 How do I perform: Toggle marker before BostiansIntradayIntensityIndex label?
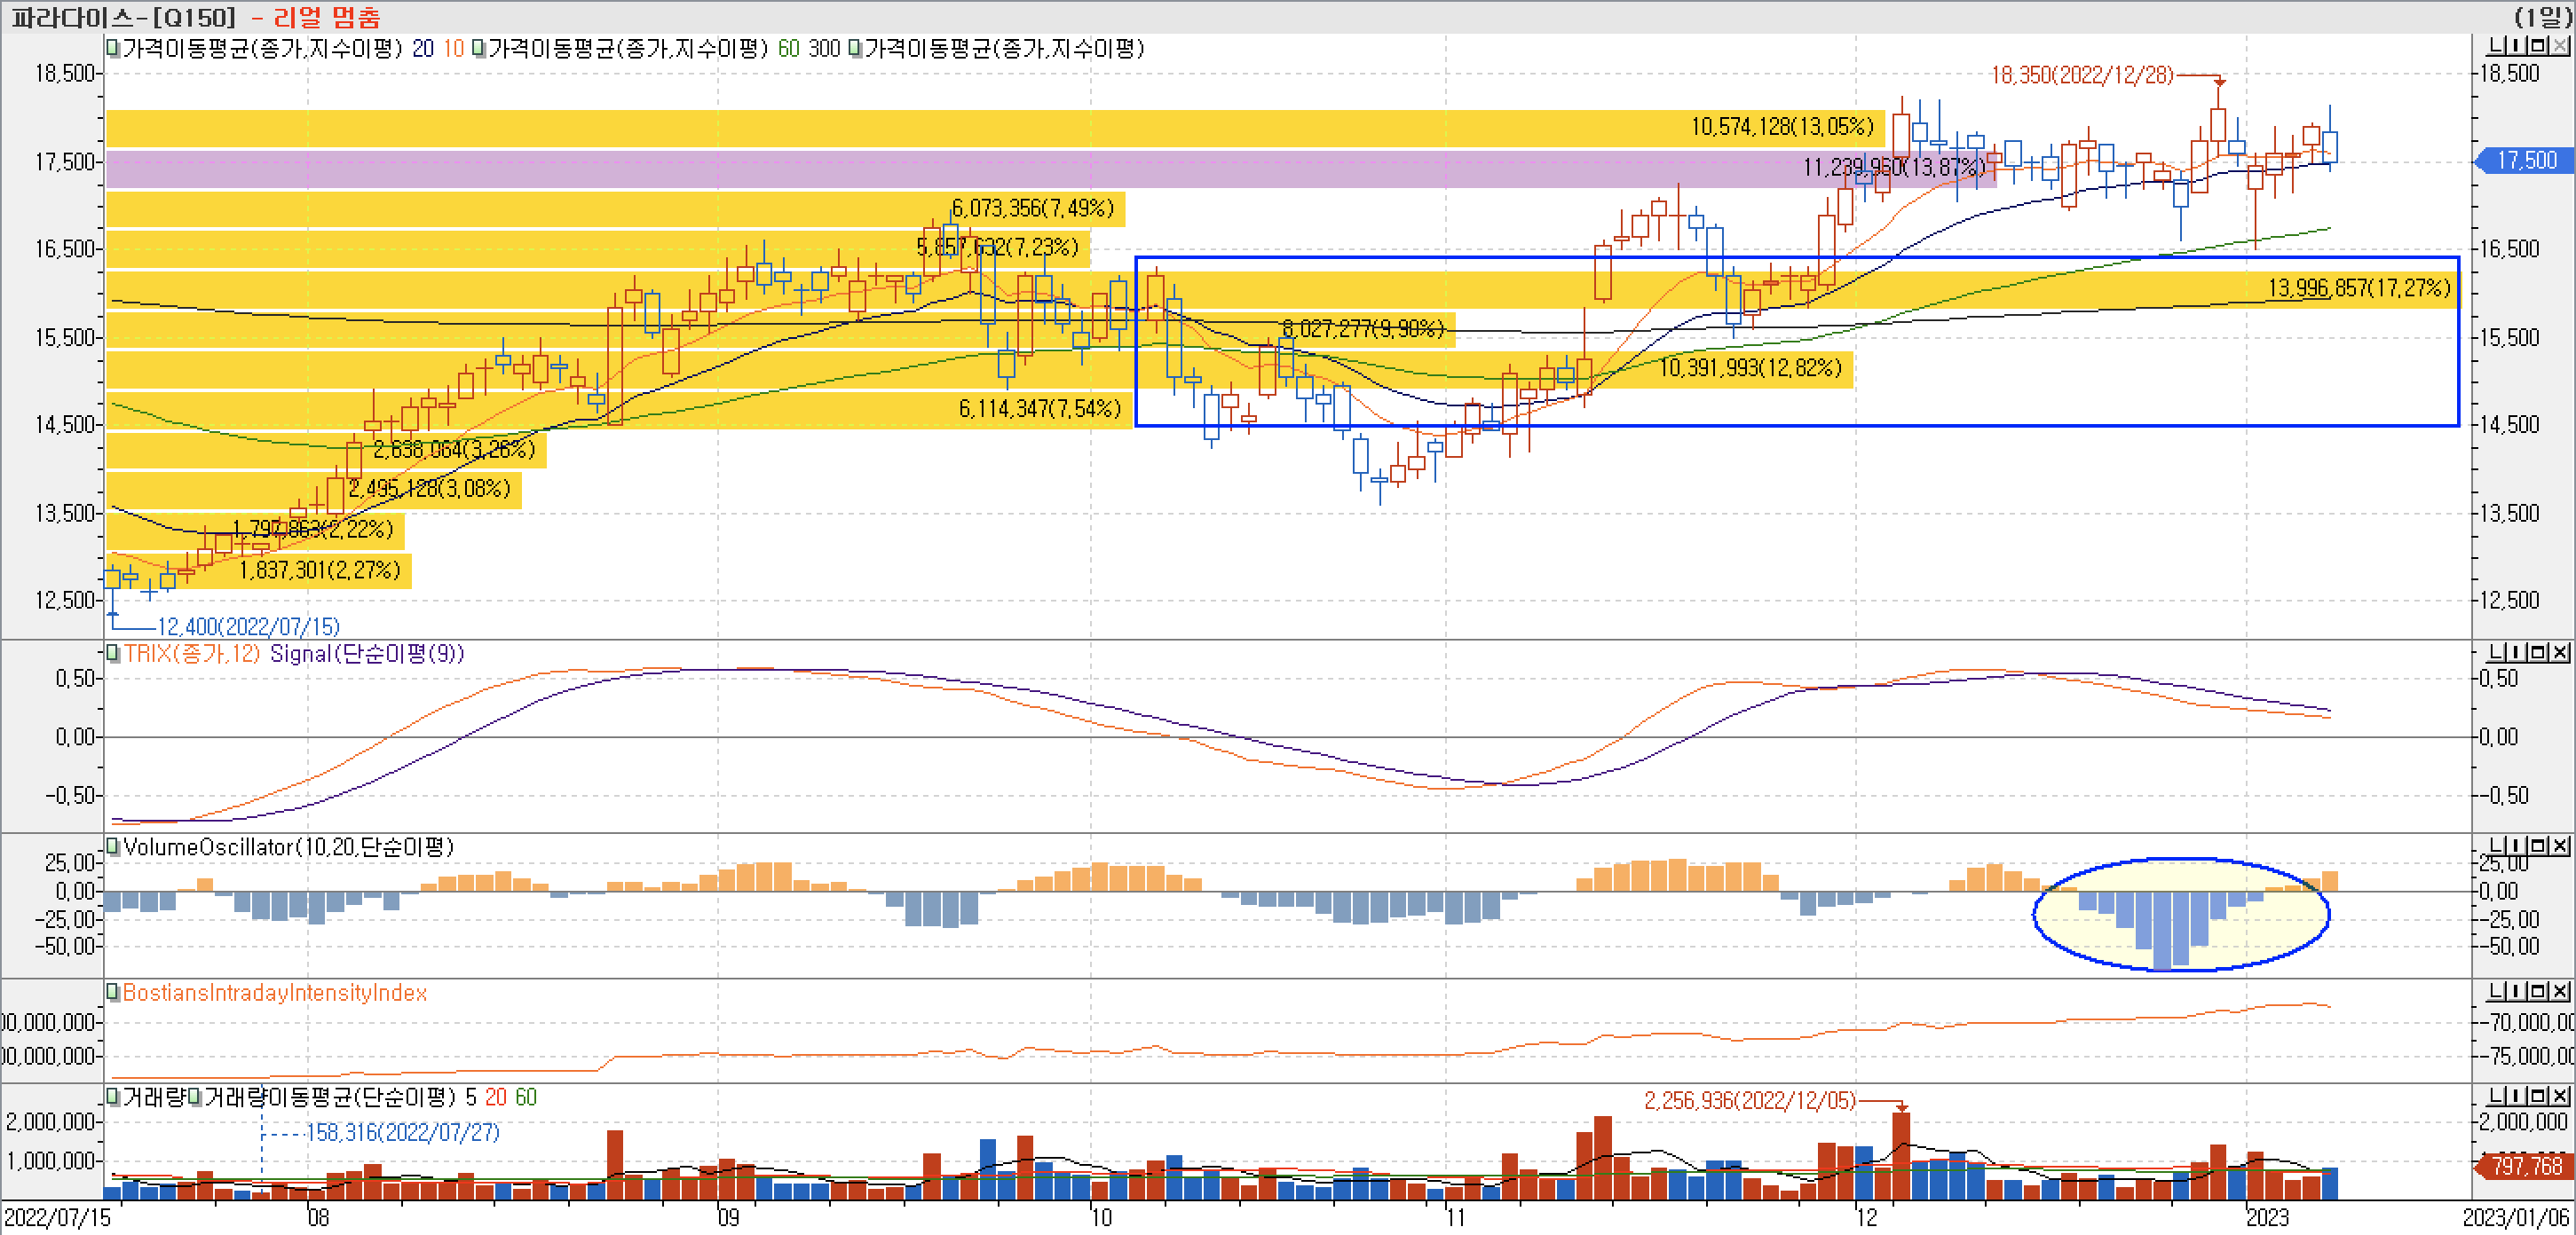[x=113, y=991]
